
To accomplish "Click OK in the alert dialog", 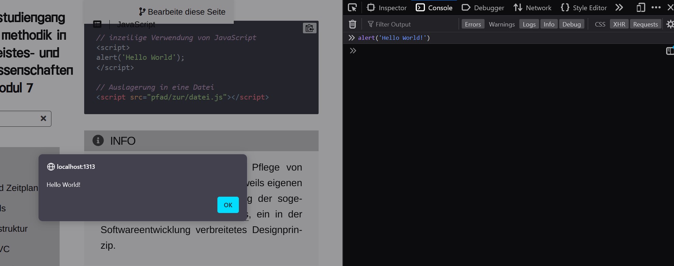I will coord(228,205).
